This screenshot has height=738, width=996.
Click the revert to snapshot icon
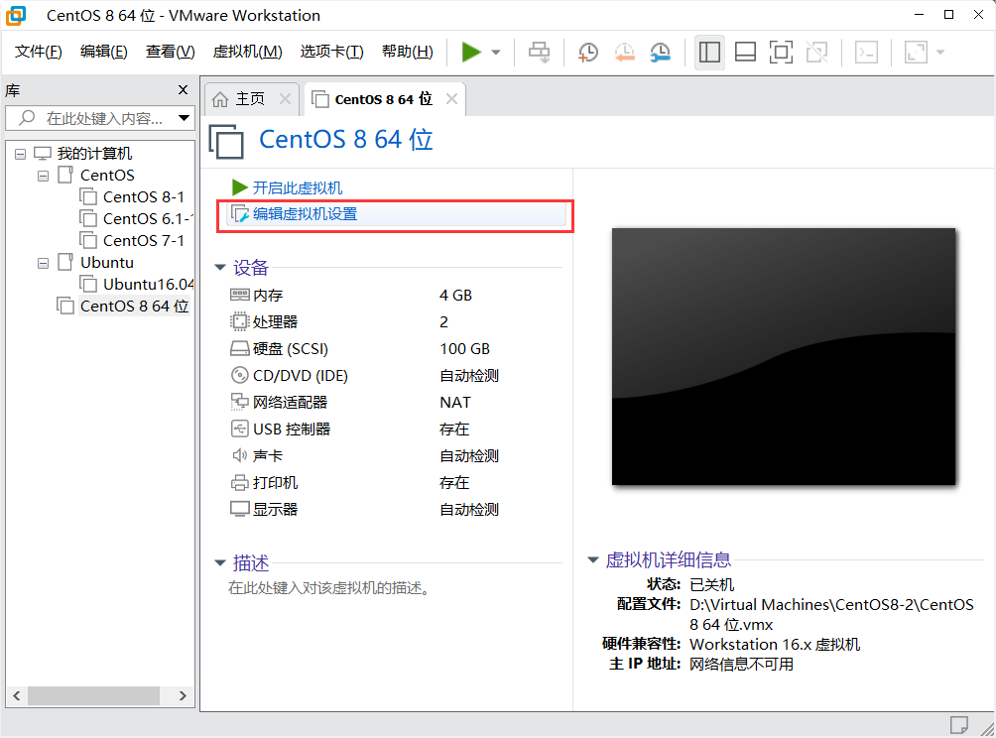point(624,53)
